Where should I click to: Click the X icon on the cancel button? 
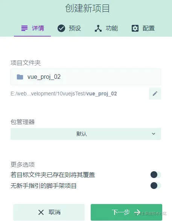pos(41,212)
